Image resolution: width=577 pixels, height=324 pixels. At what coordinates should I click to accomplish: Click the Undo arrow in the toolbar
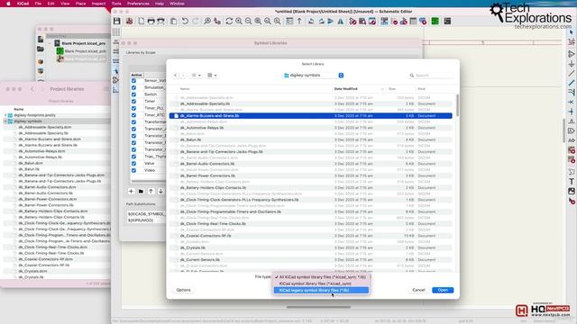pos(185,22)
